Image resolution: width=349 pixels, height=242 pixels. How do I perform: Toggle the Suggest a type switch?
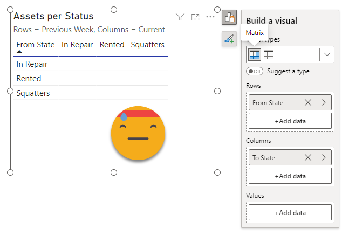(x=254, y=71)
